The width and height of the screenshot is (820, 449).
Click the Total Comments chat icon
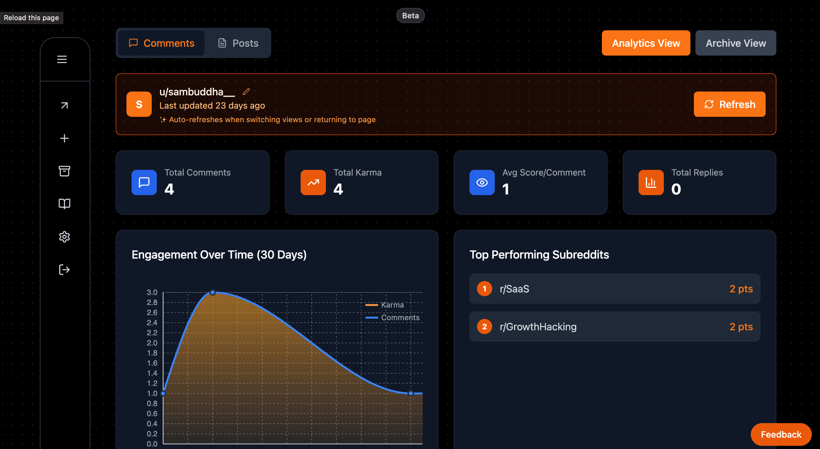(144, 183)
